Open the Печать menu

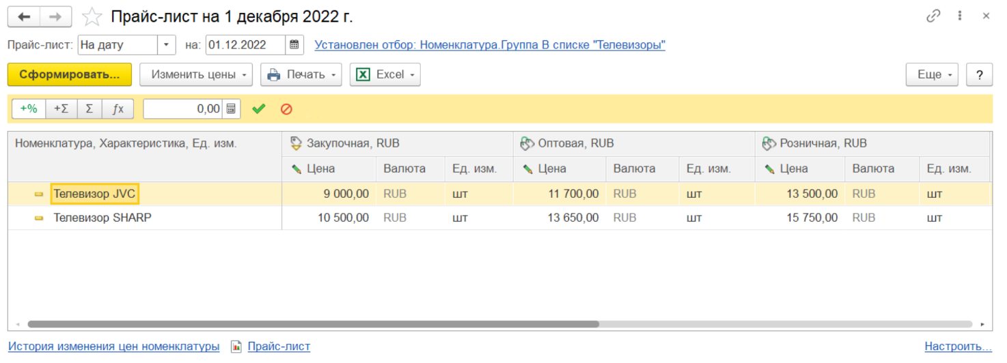tap(301, 74)
